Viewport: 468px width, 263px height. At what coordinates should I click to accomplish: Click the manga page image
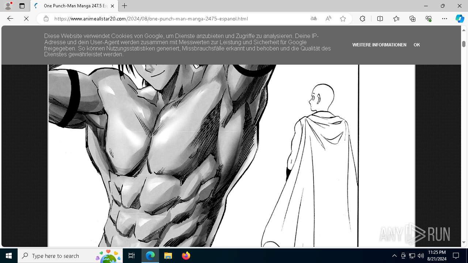(231, 156)
